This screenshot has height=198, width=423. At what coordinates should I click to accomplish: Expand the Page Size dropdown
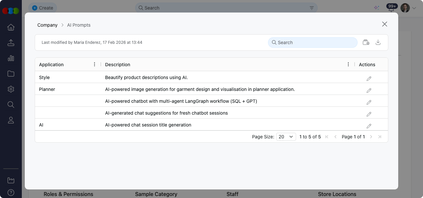pyautogui.click(x=286, y=137)
